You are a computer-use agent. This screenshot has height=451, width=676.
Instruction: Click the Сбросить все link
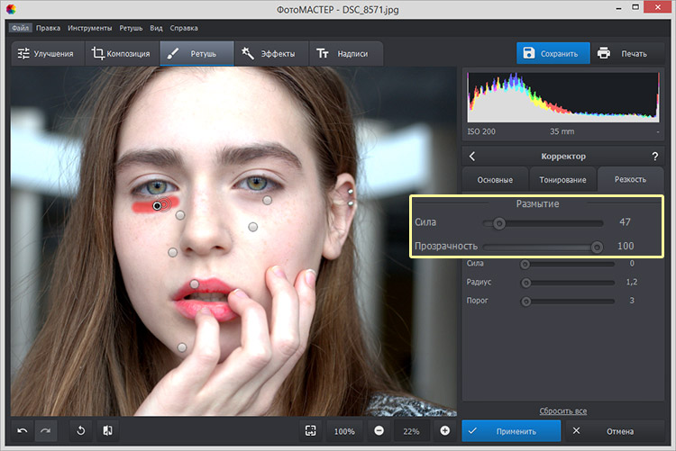point(562,410)
